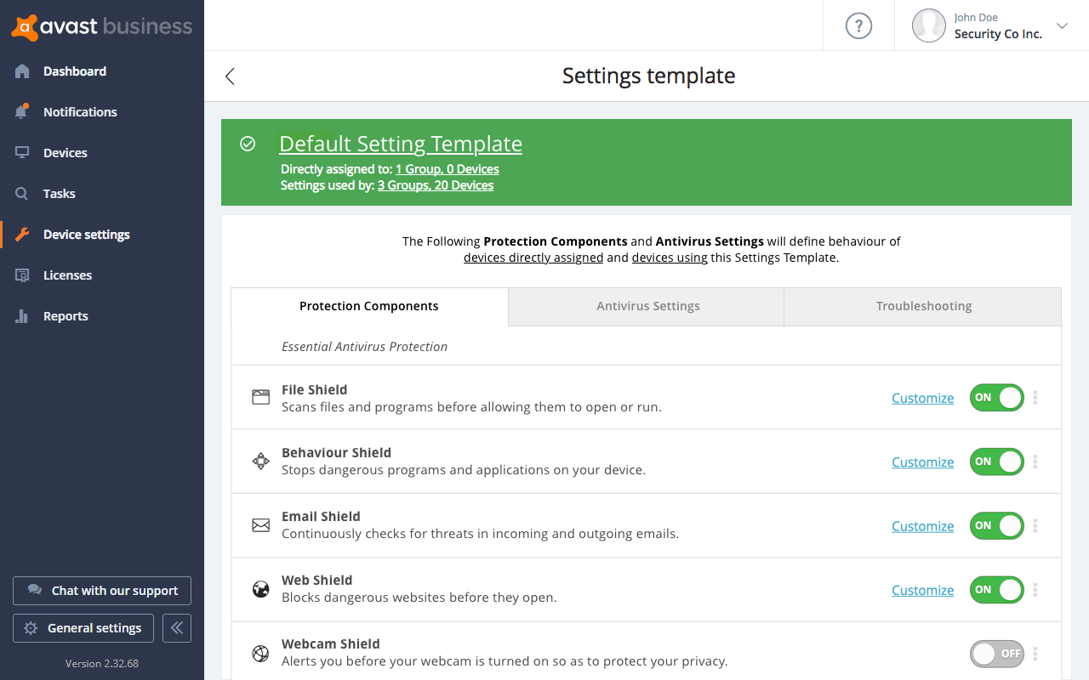View the Licenses page

coord(67,275)
